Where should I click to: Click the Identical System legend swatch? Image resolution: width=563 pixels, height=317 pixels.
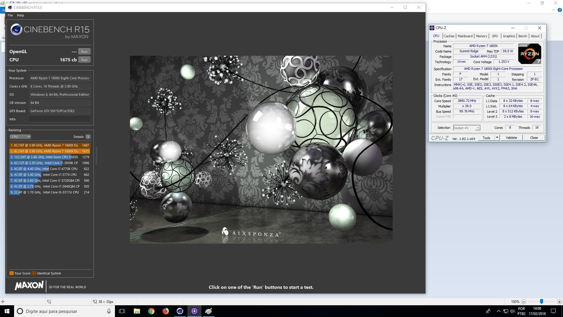pyautogui.click(x=34, y=273)
